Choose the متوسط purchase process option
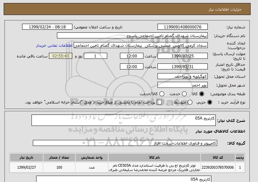Viewport: 258px width, 182px height. [x=190, y=103]
